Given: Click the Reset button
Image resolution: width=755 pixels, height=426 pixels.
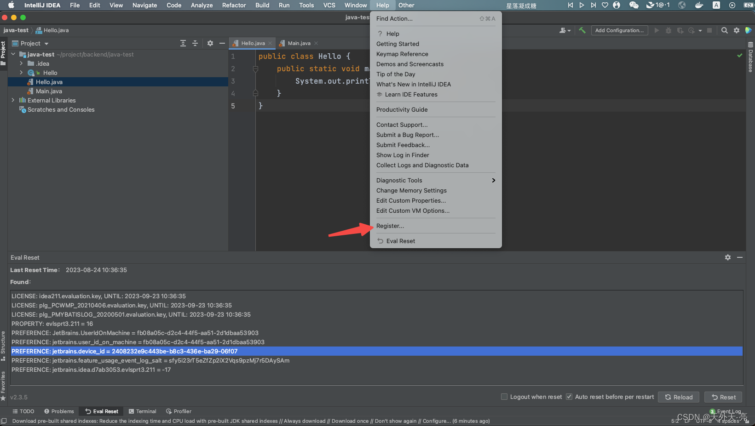Looking at the screenshot, I should coord(723,397).
